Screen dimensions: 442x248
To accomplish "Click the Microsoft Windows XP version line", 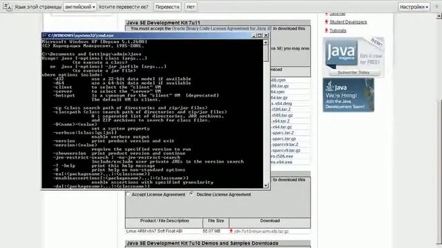I will (95, 41).
